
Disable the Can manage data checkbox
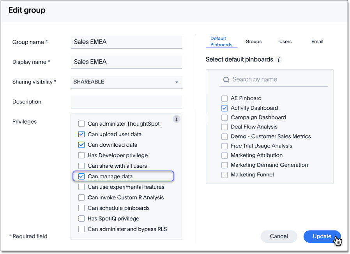[x=81, y=176]
